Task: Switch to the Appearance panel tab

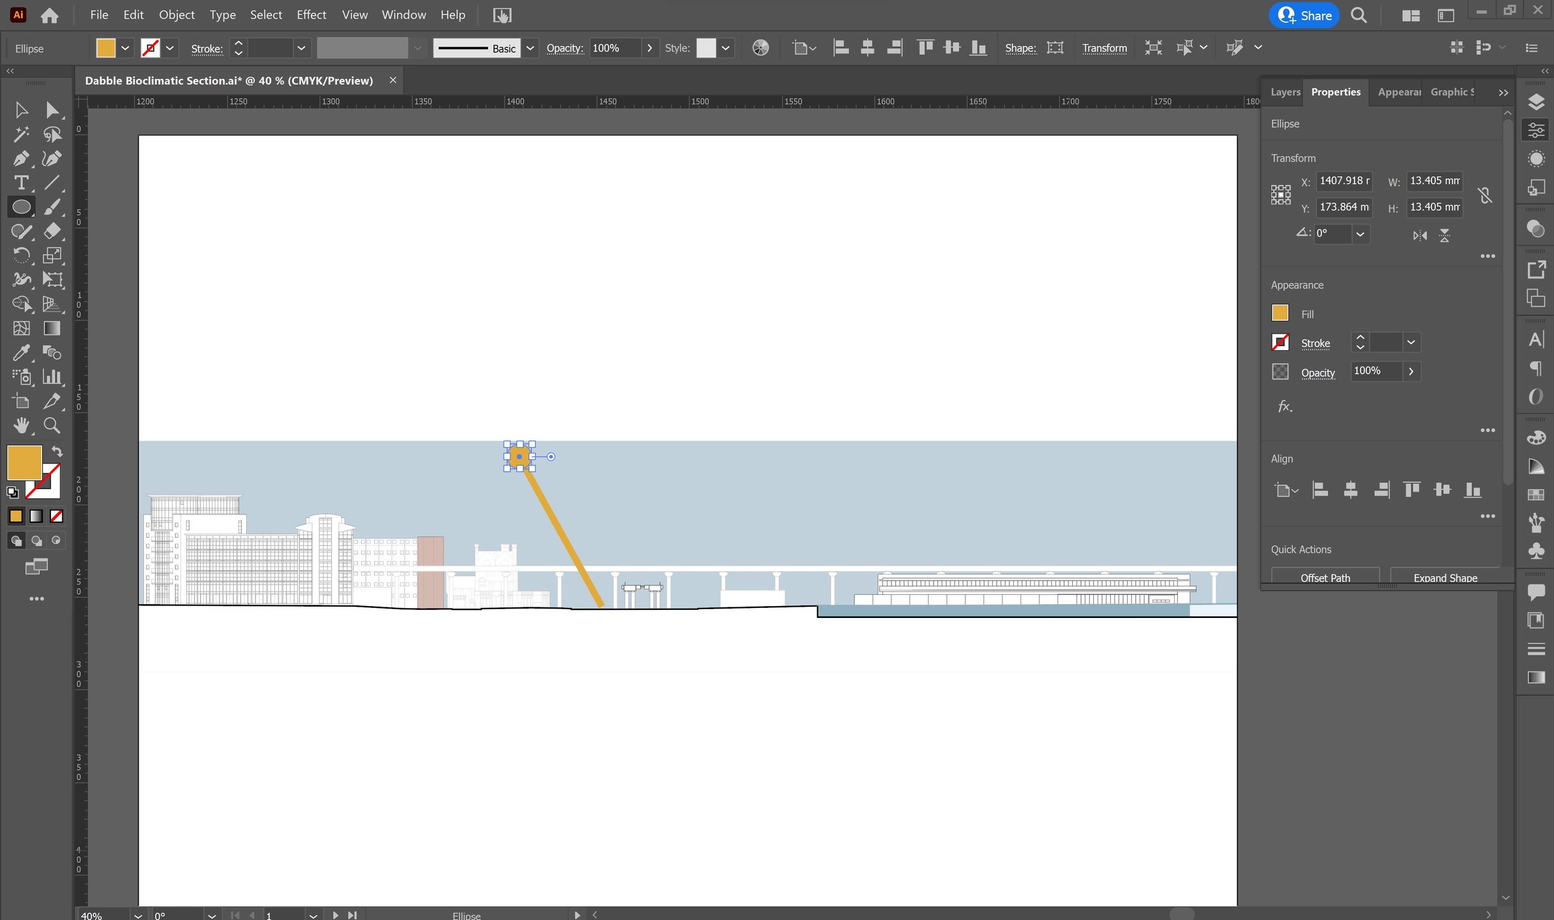Action: click(x=1399, y=92)
